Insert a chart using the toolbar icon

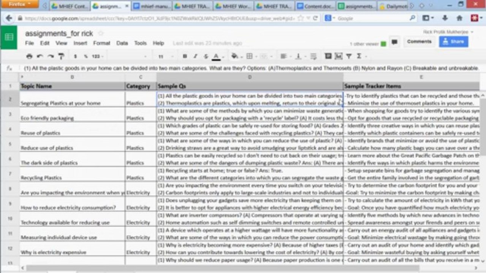click(x=338, y=56)
